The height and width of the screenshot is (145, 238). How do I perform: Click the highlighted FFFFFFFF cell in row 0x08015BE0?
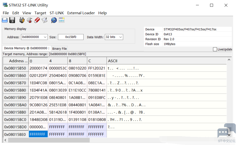[x=38, y=134]
